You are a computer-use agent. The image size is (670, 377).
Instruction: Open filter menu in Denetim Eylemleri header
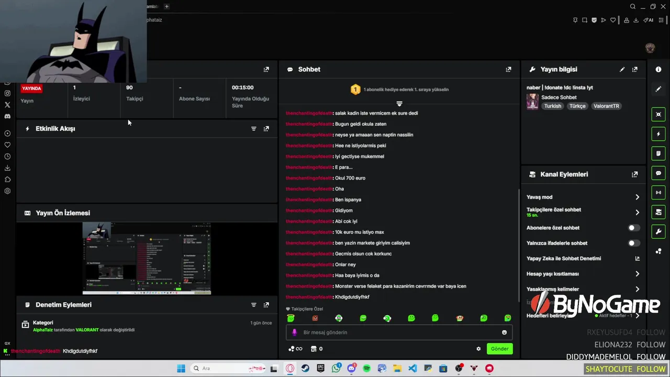coord(253,305)
